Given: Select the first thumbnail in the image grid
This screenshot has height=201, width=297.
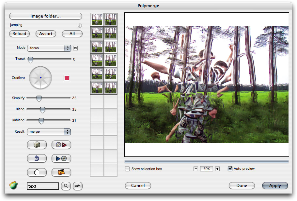Looking at the screenshot, I should click(x=97, y=20).
